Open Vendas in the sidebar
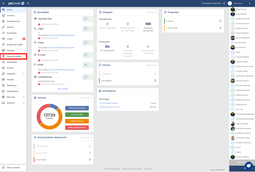The image size is (255, 172). [13, 79]
